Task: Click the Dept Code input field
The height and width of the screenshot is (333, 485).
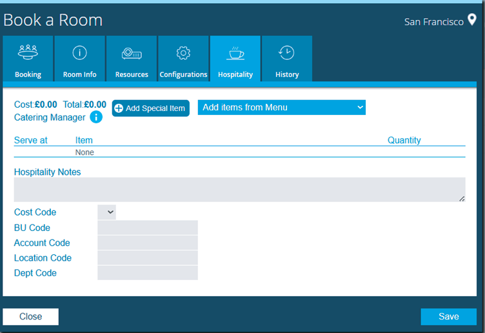Action: tap(148, 273)
